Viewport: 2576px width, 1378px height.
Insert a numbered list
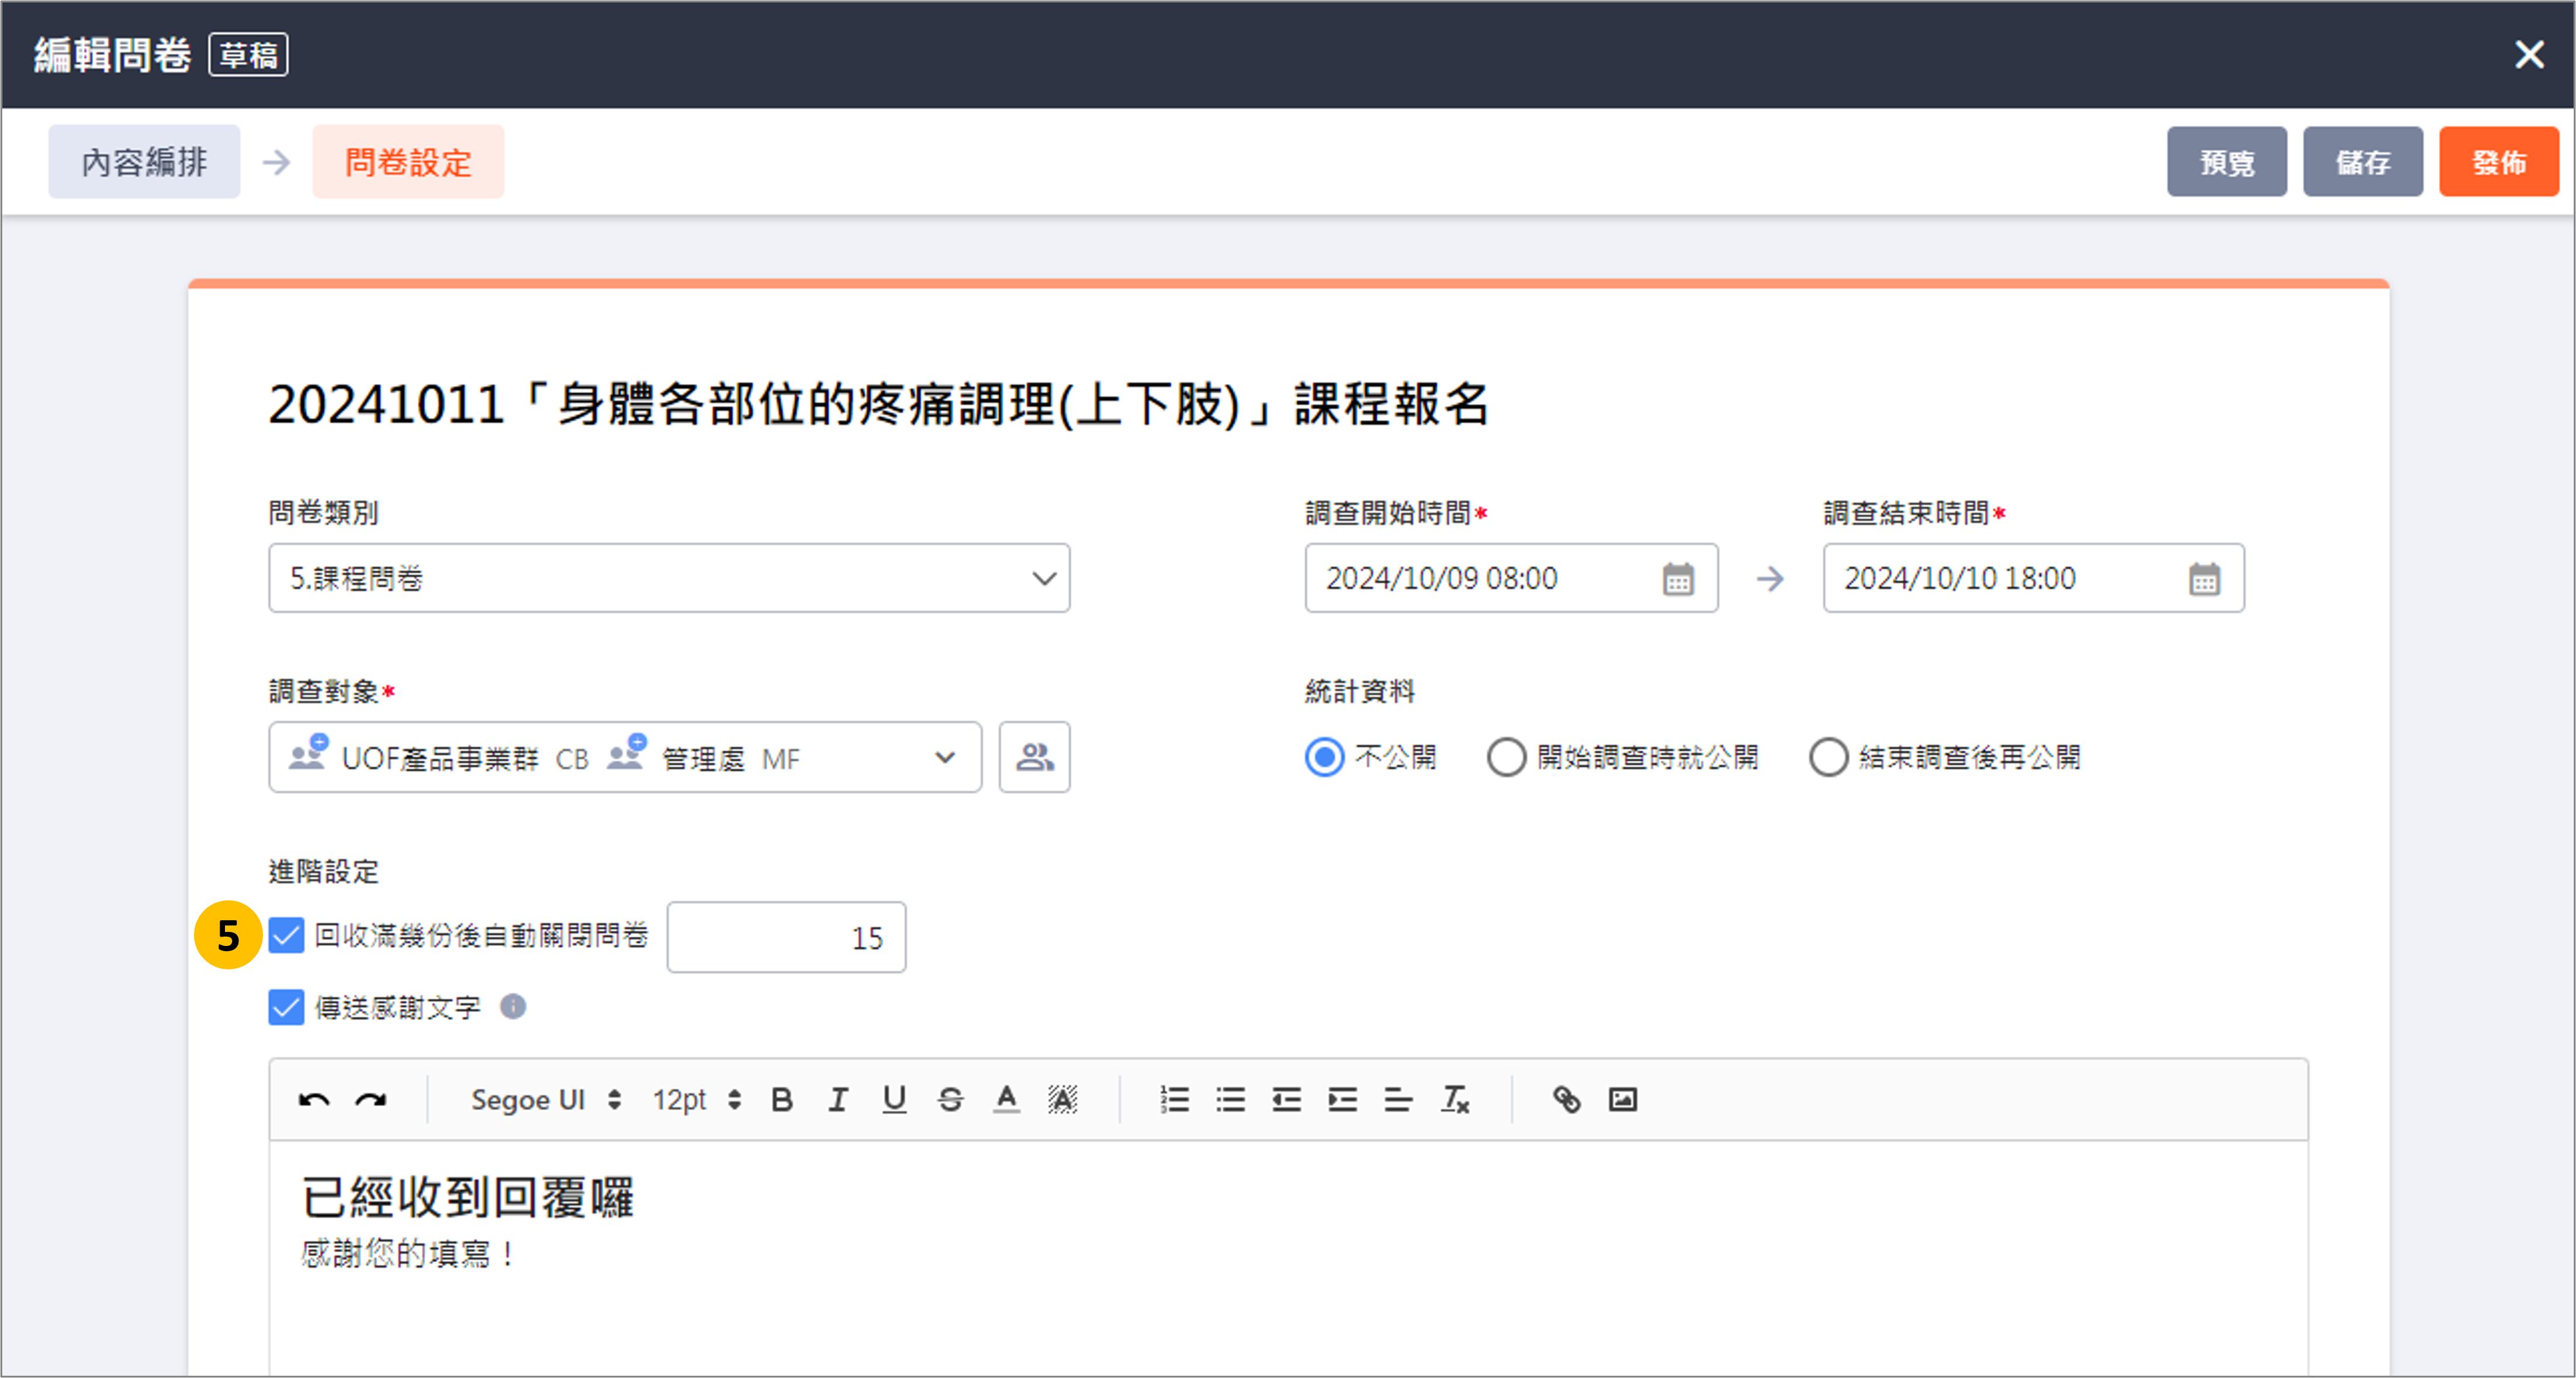[1174, 1100]
